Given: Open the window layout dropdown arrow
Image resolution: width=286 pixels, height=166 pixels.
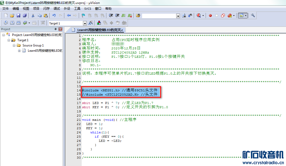Looking at the screenshot, I should (x=246, y=16).
